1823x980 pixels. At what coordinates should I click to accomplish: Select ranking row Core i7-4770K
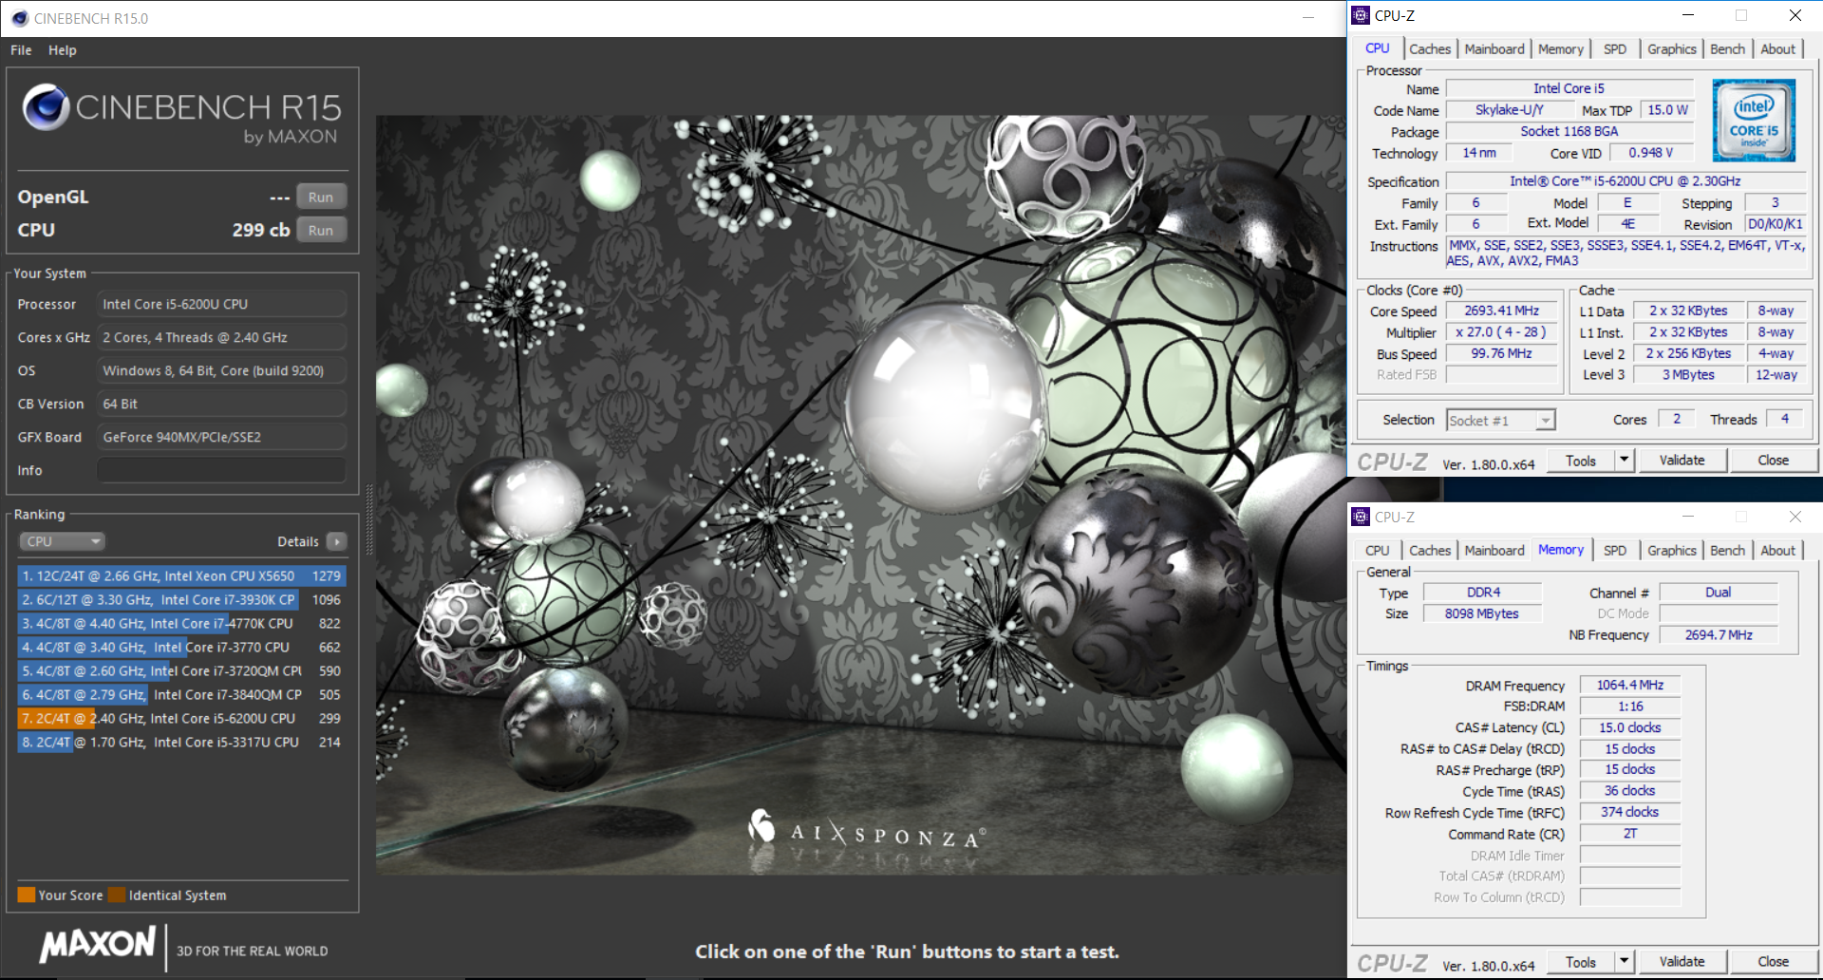(x=181, y=623)
